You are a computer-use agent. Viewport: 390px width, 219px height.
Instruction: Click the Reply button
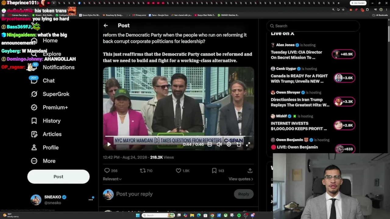pyautogui.click(x=243, y=194)
